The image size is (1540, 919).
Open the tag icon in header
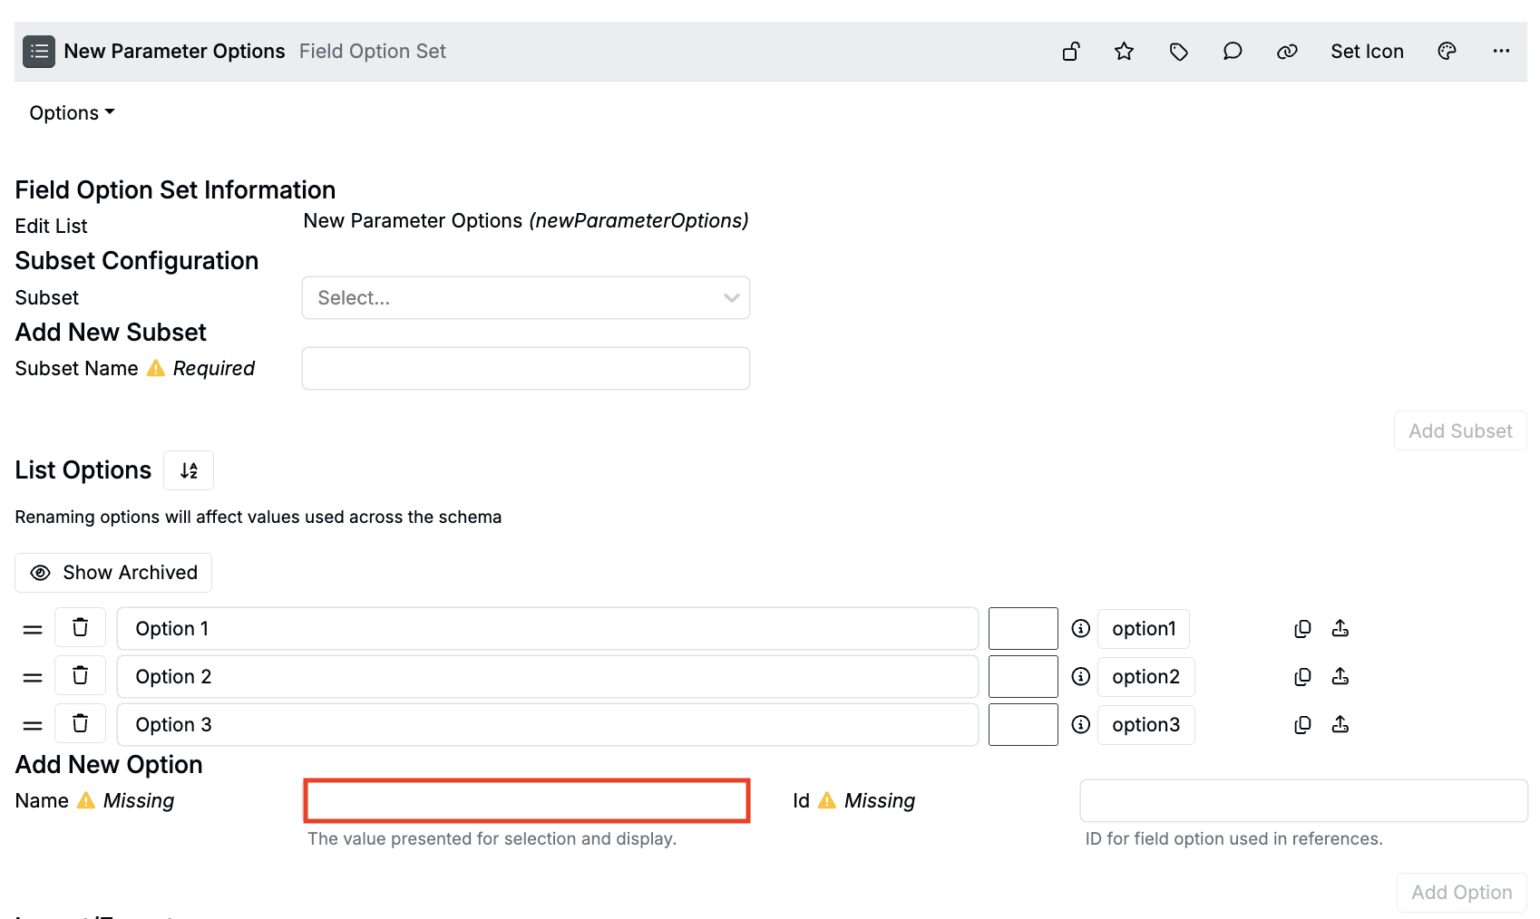coord(1178,52)
